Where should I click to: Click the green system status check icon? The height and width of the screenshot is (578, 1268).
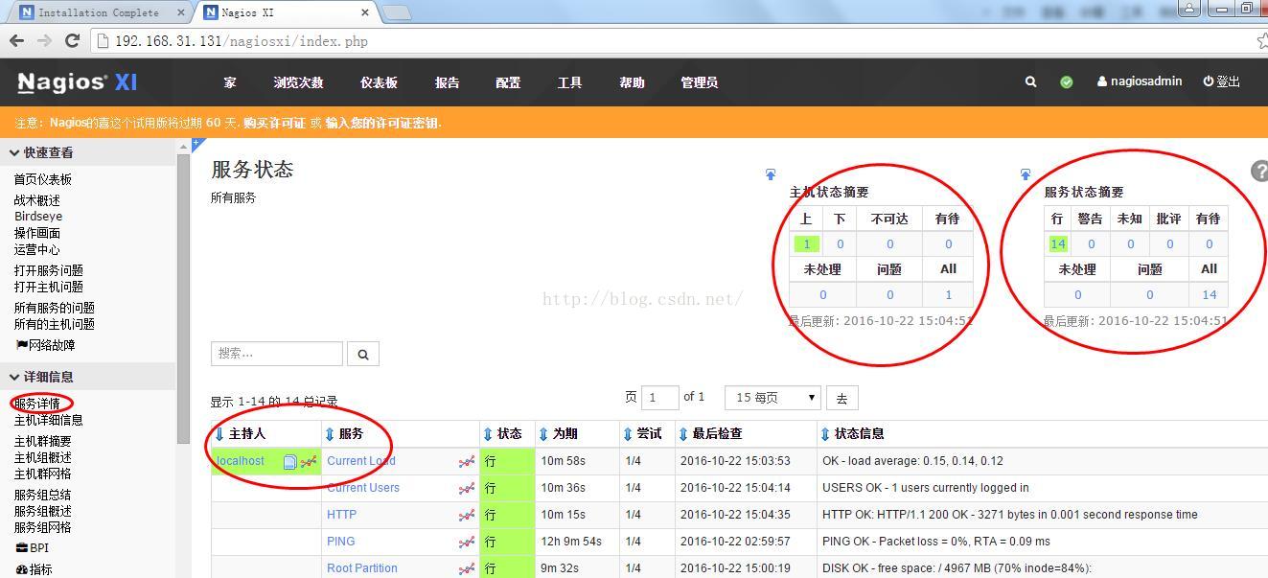tap(1066, 82)
